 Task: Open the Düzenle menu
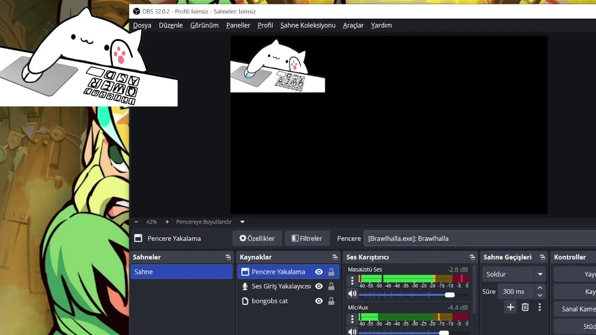171,25
